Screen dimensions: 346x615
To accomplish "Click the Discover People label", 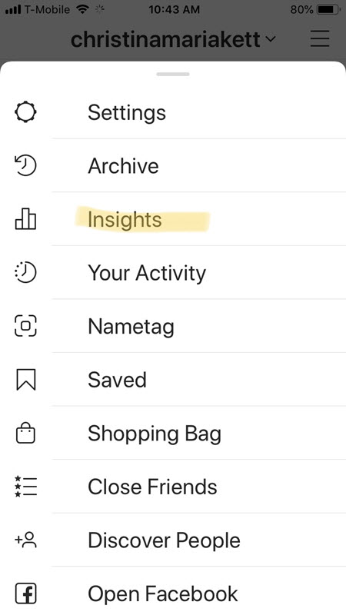I will pyautogui.click(x=164, y=540).
